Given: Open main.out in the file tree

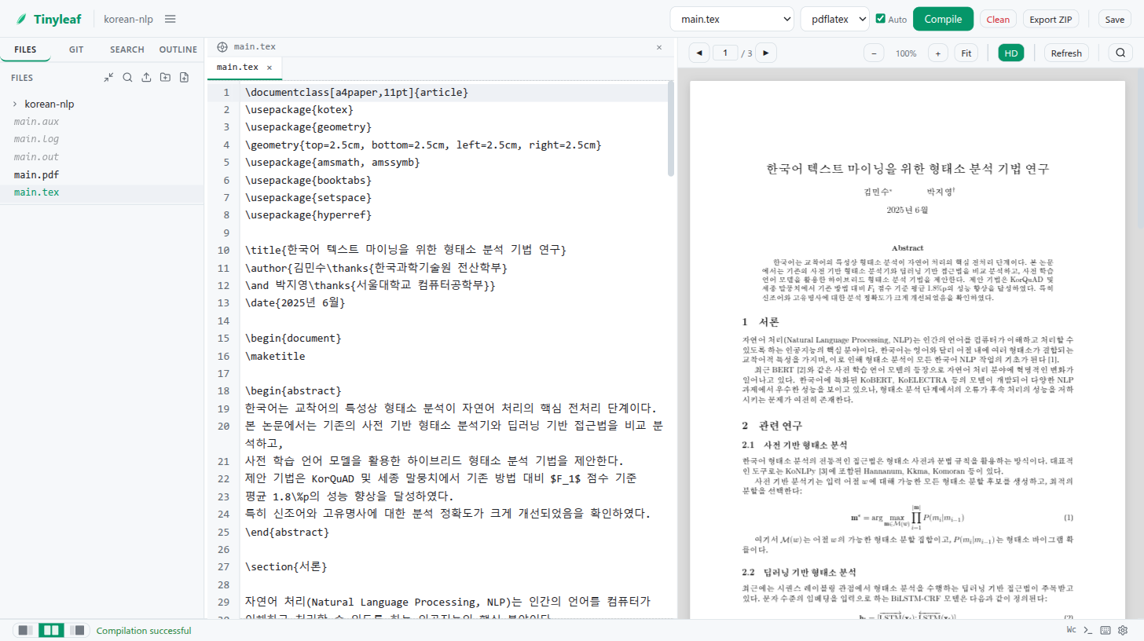Looking at the screenshot, I should 36,157.
